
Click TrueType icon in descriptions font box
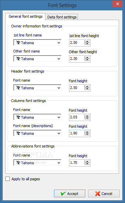(18, 133)
